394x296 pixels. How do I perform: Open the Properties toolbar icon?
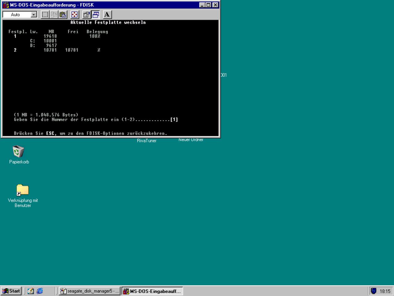point(86,14)
